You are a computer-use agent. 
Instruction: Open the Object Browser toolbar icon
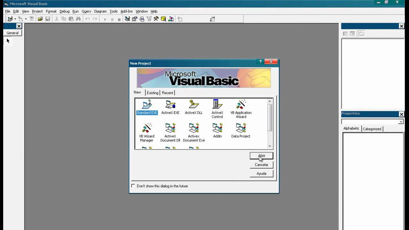(x=149, y=19)
